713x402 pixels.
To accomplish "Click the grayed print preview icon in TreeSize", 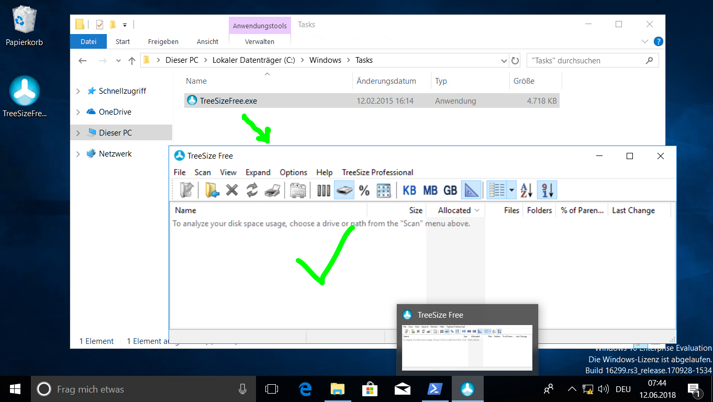I will [x=298, y=190].
